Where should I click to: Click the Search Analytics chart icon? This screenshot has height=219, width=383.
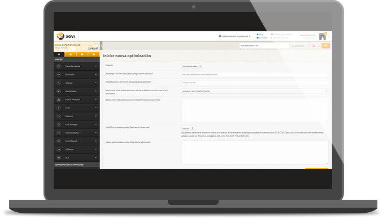[59, 100]
